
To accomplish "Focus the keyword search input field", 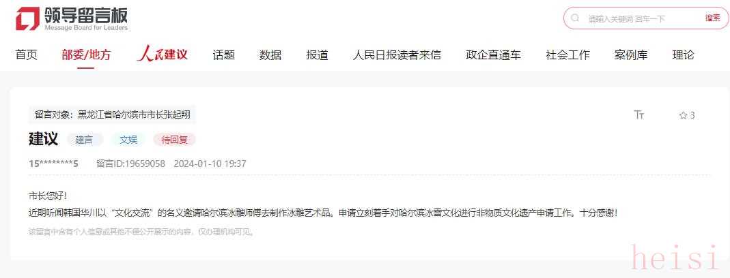I will (643, 18).
